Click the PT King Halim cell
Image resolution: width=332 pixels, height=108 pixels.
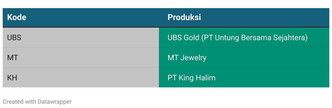click(x=244, y=78)
